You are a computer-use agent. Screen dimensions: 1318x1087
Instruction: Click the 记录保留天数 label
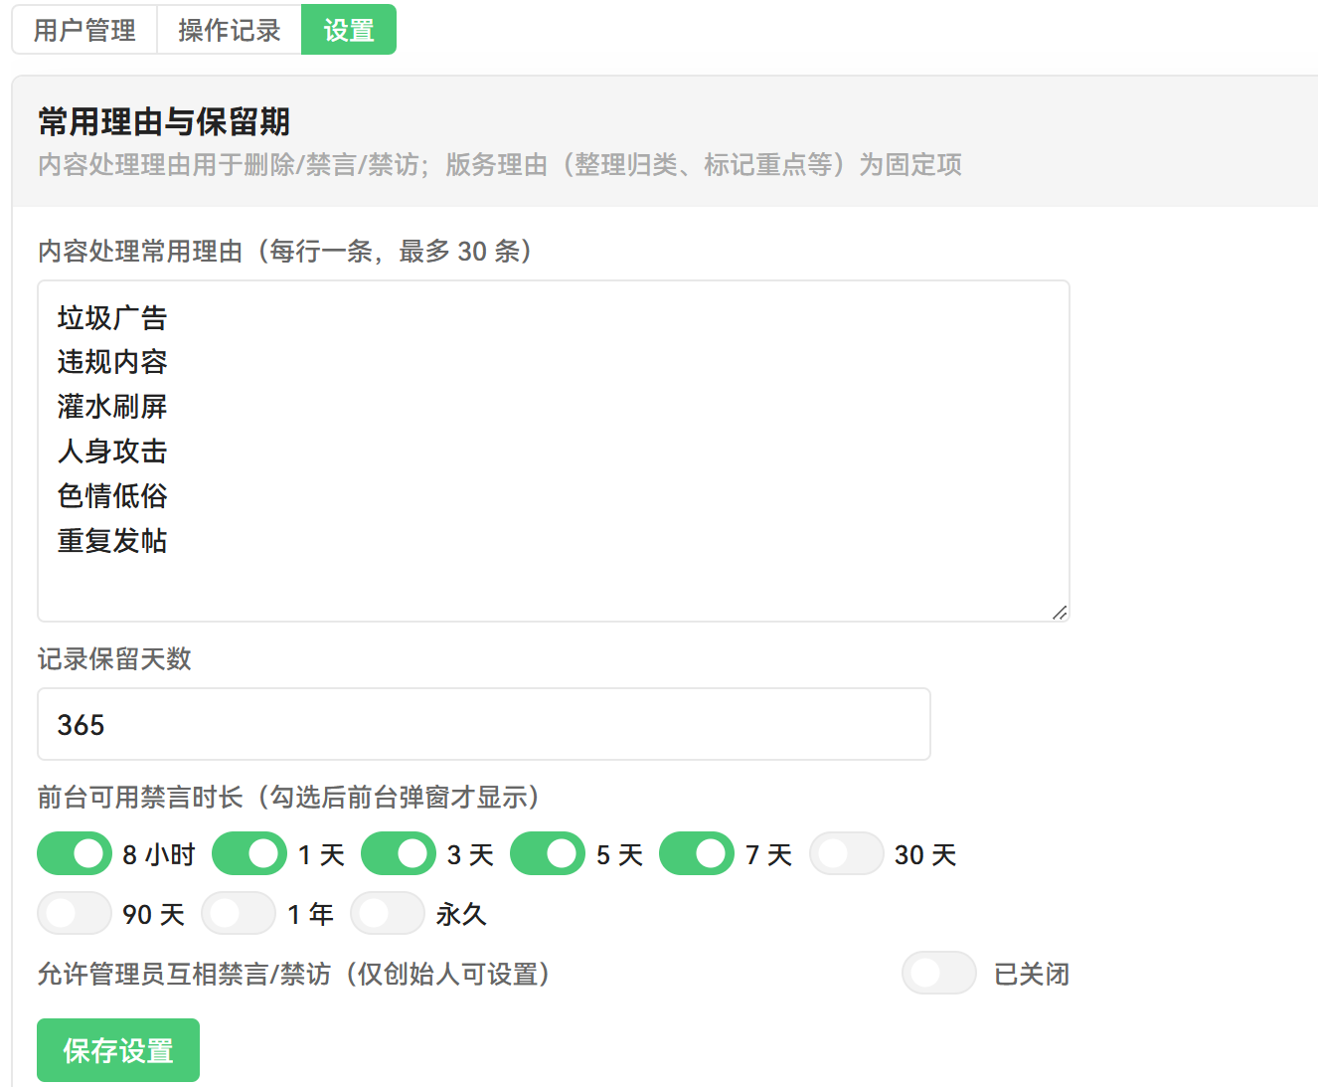pyautogui.click(x=114, y=658)
